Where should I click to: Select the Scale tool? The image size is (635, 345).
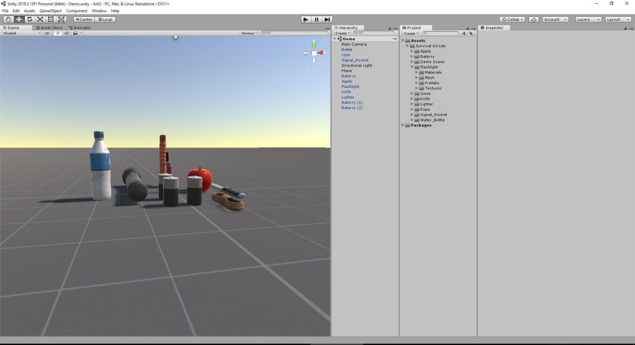40,19
